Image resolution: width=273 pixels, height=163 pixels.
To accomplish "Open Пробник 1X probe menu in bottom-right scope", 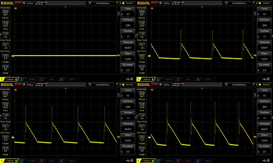I will click(x=264, y=116).
